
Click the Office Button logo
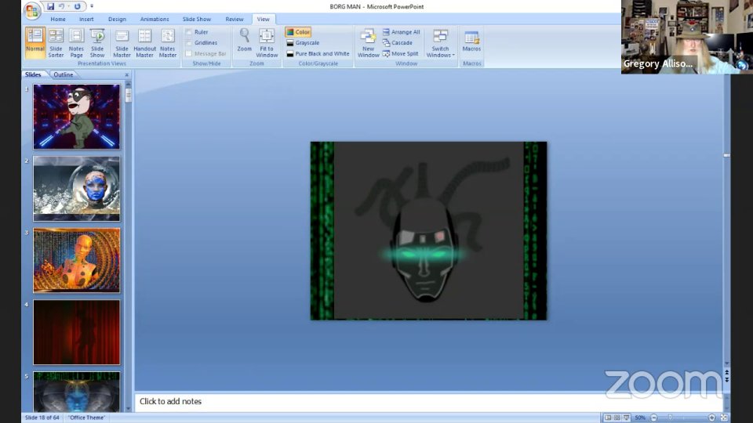coord(32,10)
